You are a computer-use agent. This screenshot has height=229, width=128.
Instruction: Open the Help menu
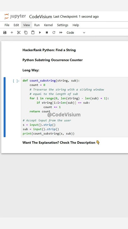[x=76, y=25]
